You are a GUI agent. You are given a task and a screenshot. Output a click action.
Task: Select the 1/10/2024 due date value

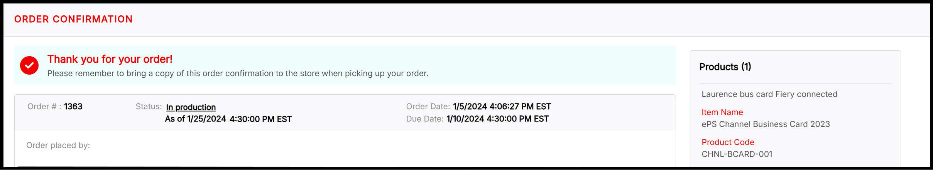(x=497, y=119)
